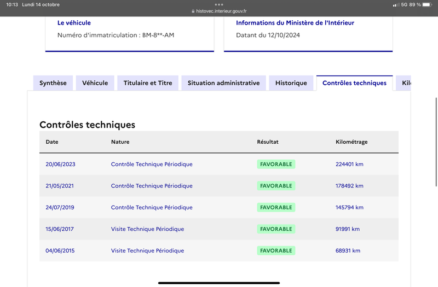Click the Datant du 12/10/2024 text
438x287 pixels.
[268, 35]
